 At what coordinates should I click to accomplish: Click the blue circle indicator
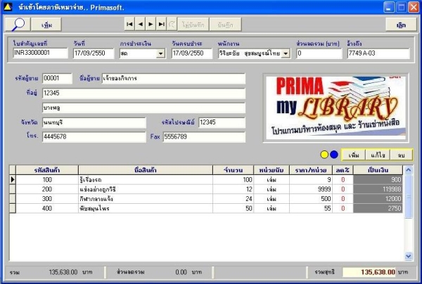[x=334, y=155]
